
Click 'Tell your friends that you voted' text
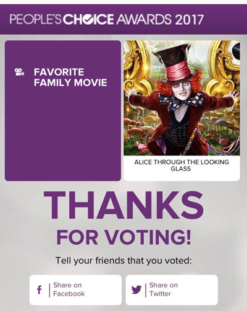[124, 261]
